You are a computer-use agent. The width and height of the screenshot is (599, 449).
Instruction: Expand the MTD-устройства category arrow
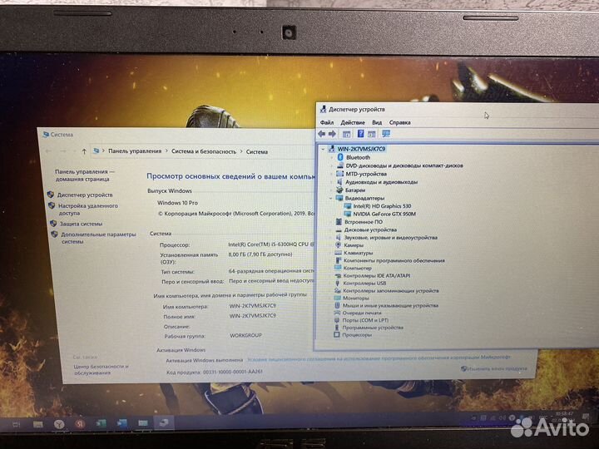(x=331, y=174)
